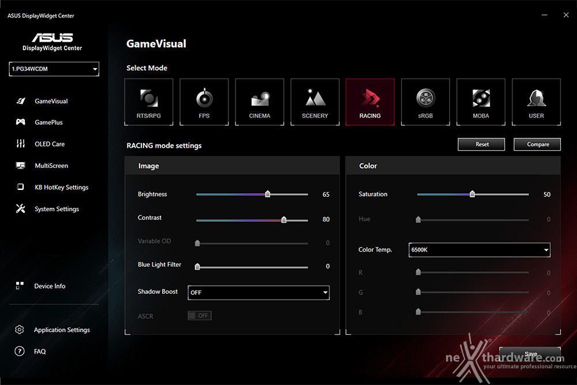Toggle the ASCR OFF switch

pyautogui.click(x=200, y=315)
